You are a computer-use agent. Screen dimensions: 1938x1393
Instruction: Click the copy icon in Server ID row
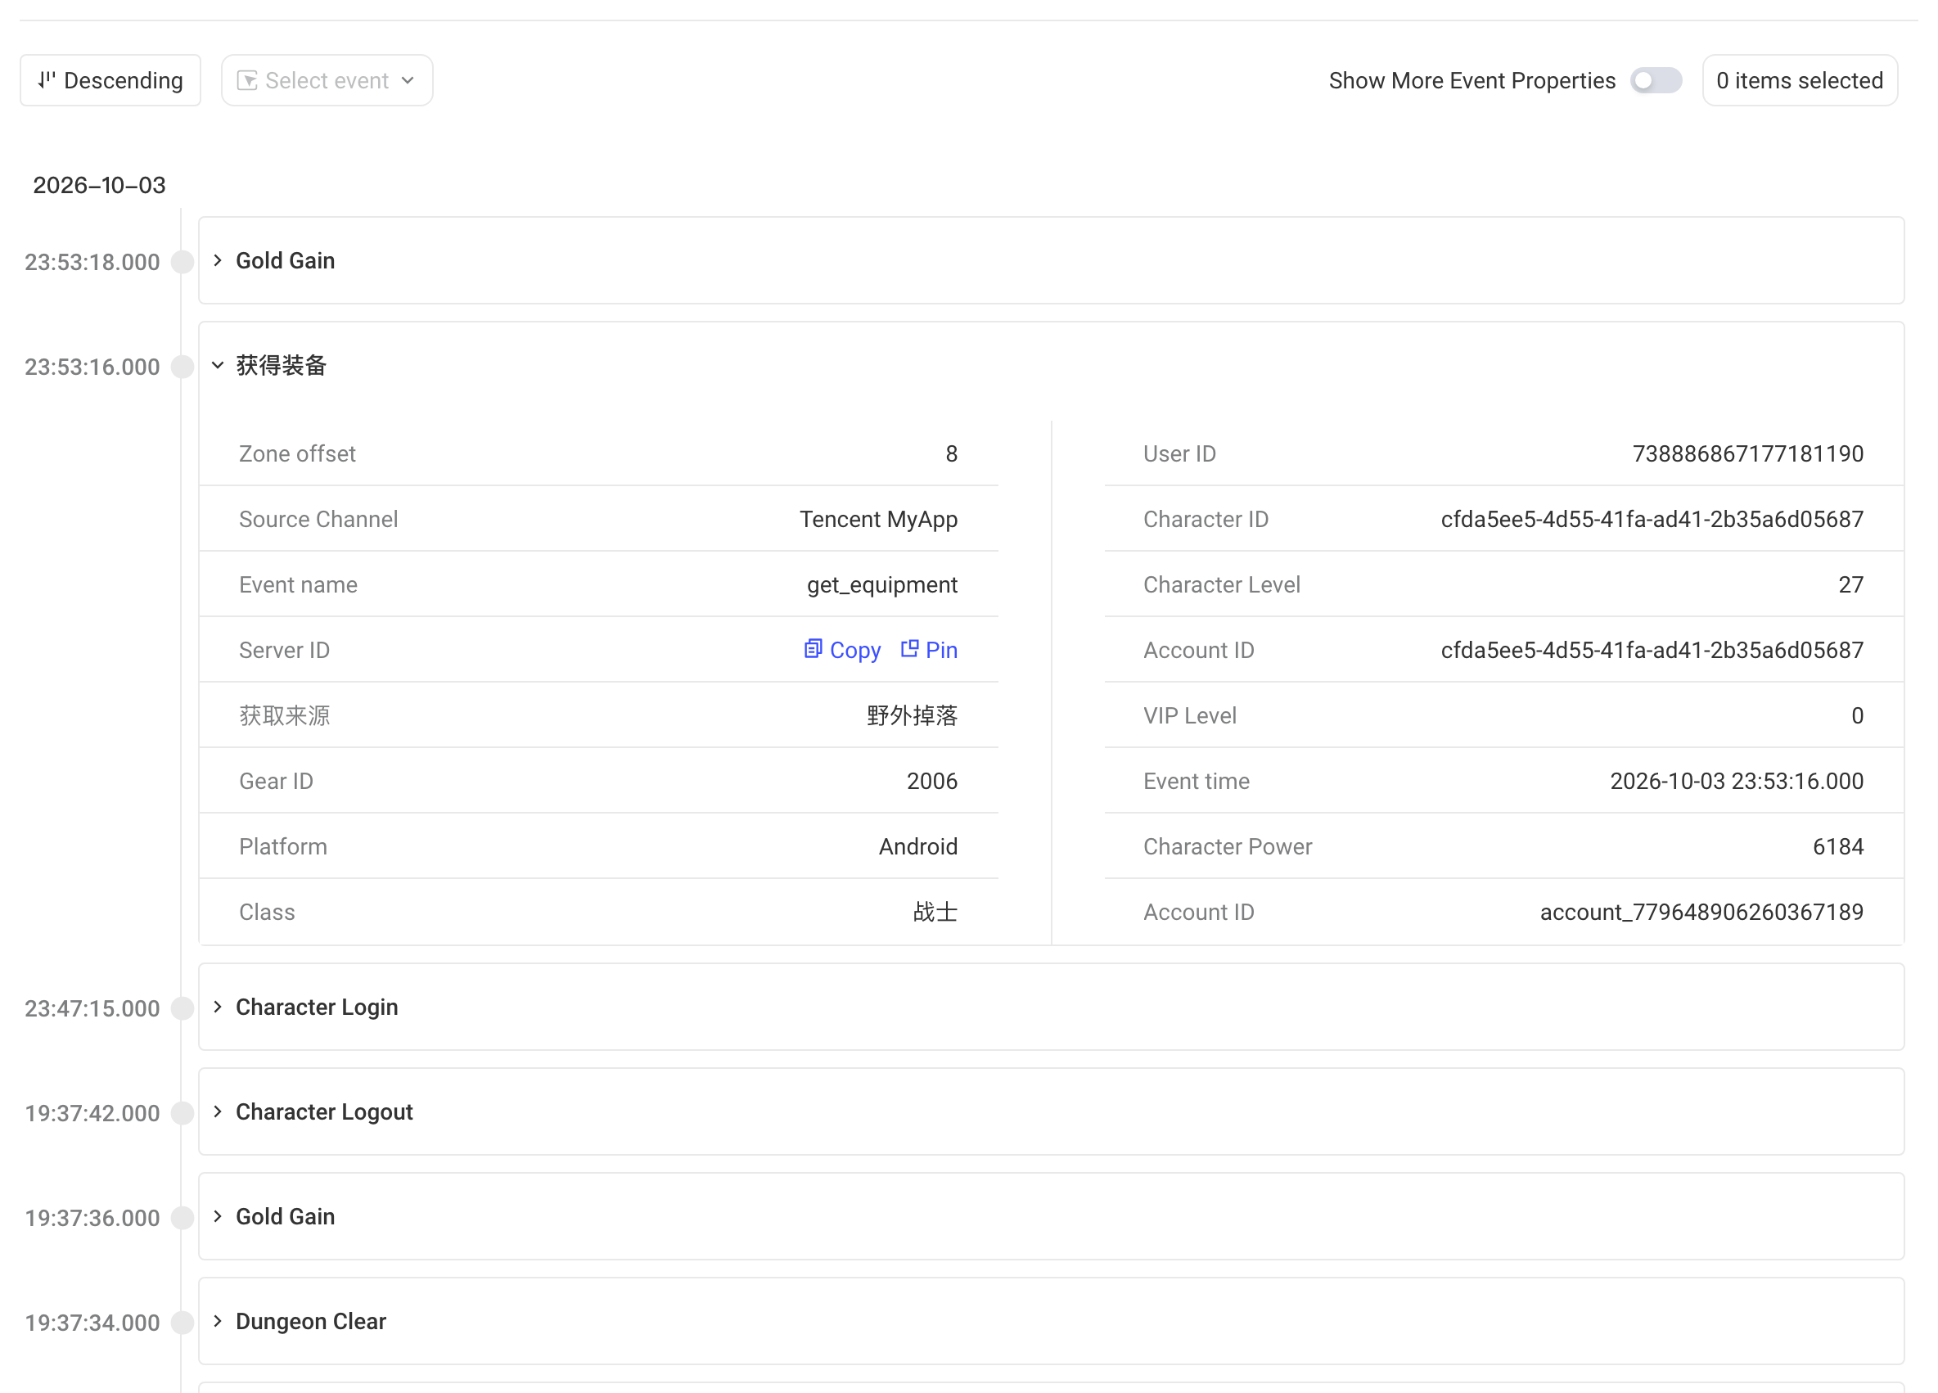813,650
